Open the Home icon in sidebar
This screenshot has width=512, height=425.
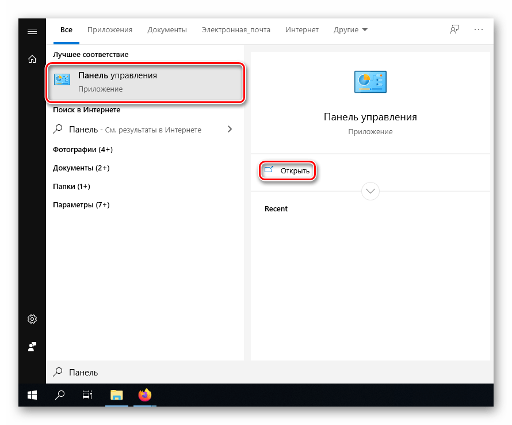click(32, 59)
